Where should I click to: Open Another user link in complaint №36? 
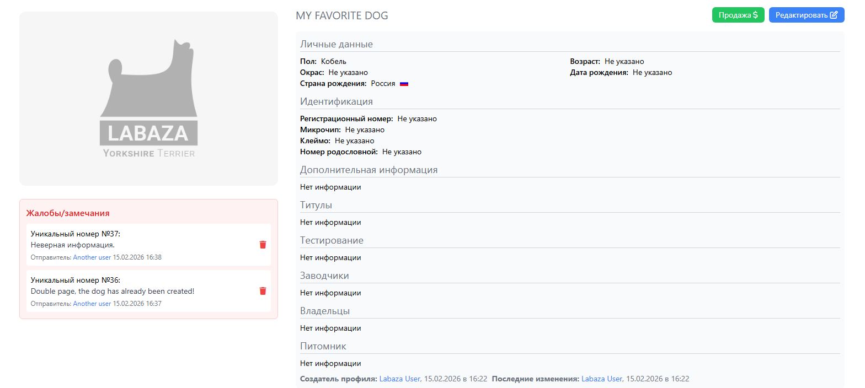(x=92, y=304)
